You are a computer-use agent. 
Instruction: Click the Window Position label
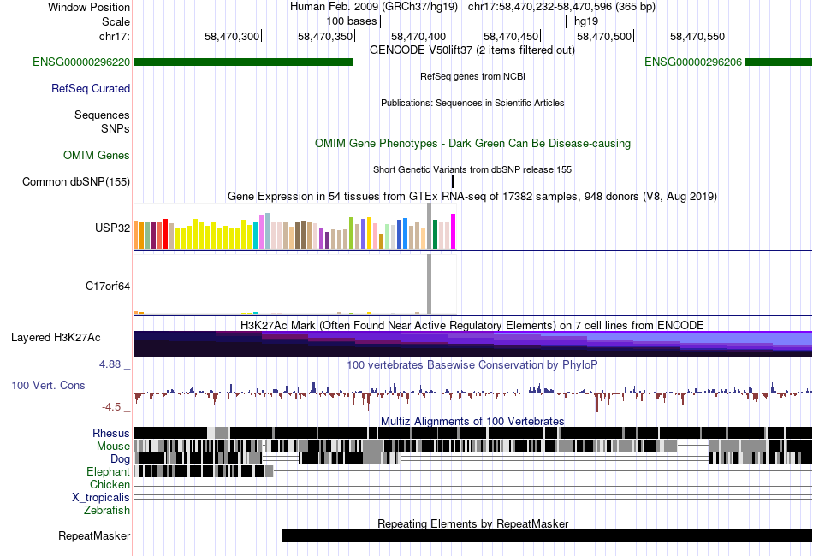point(89,7)
